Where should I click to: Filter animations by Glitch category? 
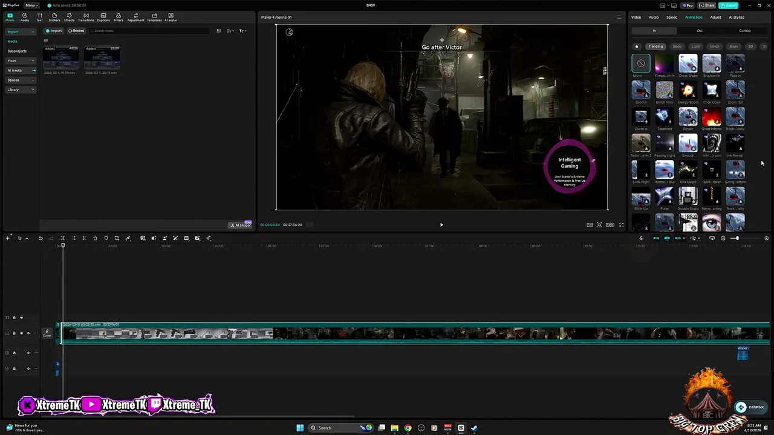(714, 47)
